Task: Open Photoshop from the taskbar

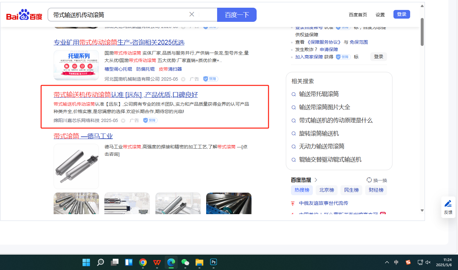Action: click(214, 262)
